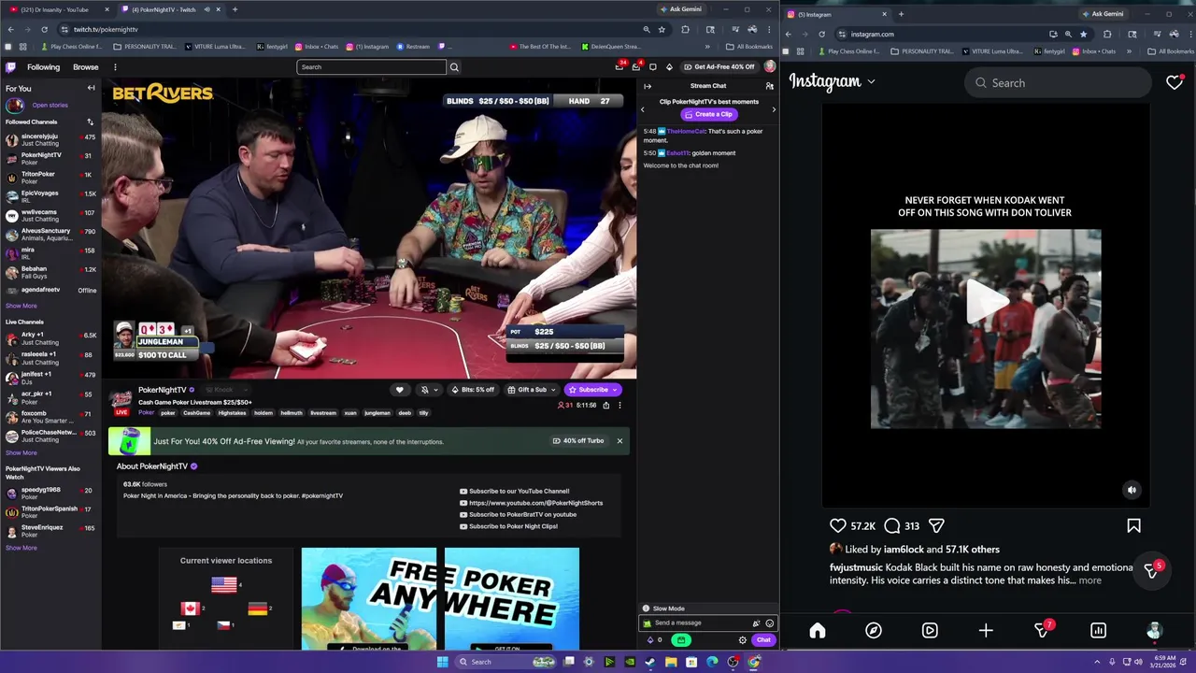Image resolution: width=1196 pixels, height=673 pixels.
Task: Open Subscribe to our YouTube Channel link
Action: click(x=514, y=491)
